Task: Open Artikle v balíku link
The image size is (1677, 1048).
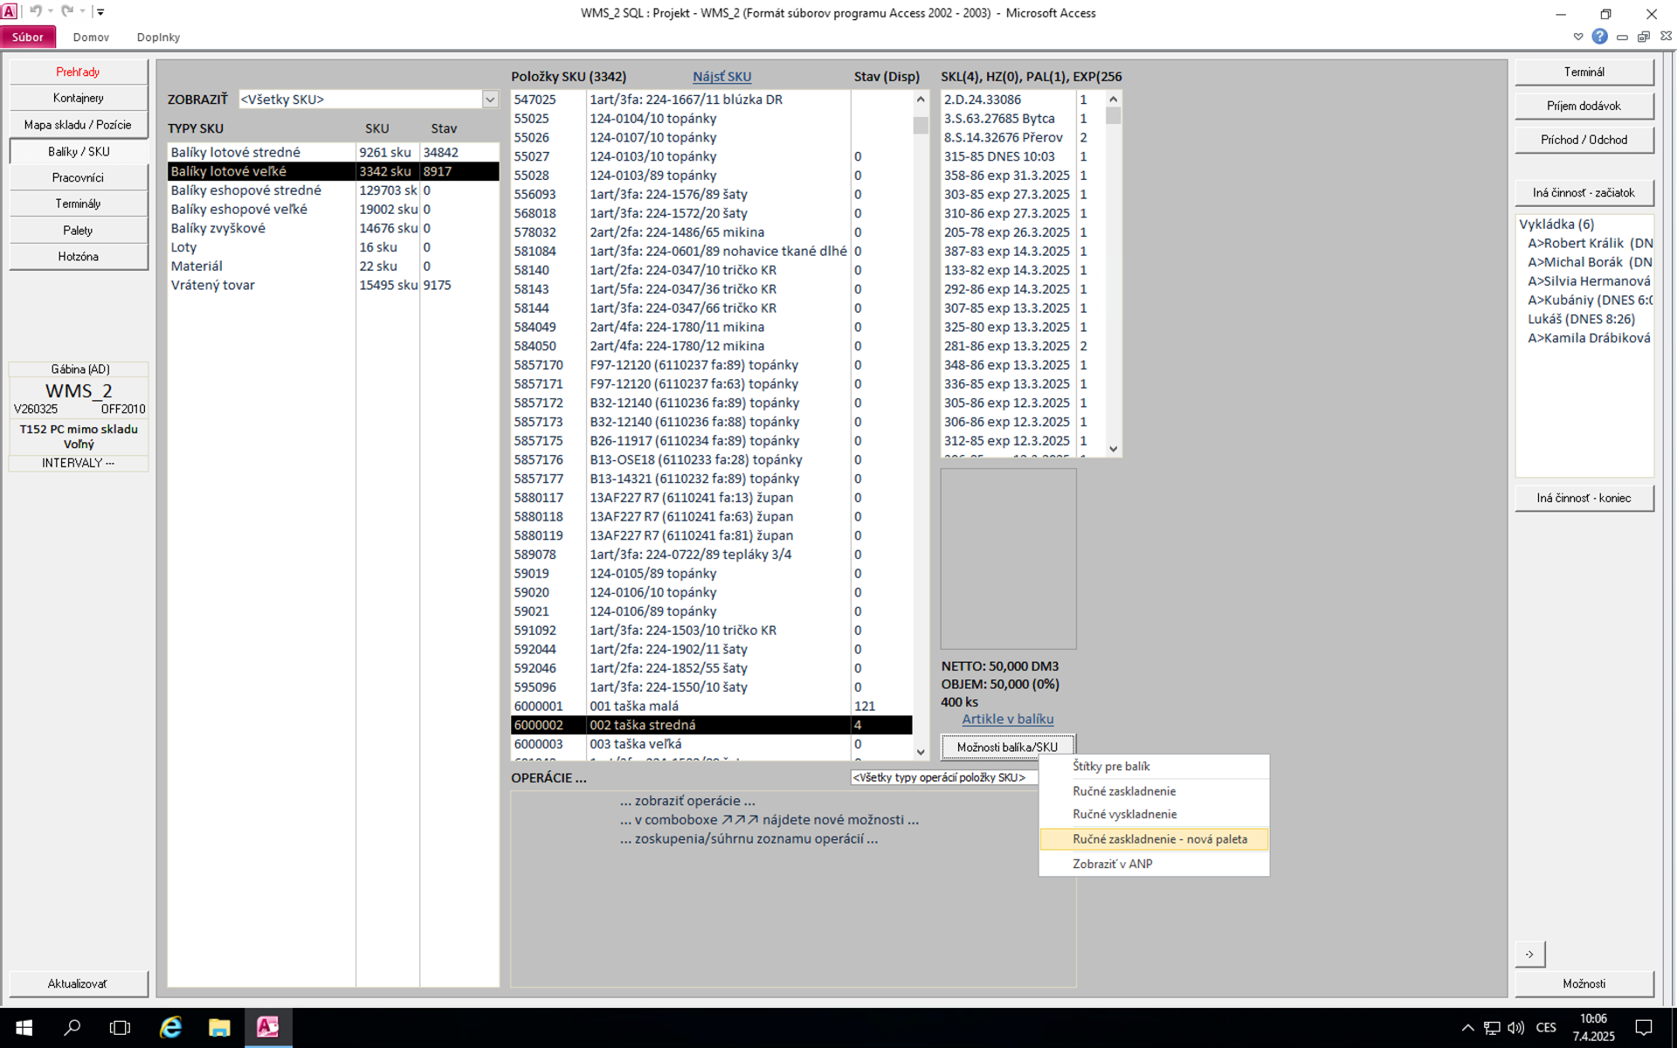Action: click(x=1007, y=720)
